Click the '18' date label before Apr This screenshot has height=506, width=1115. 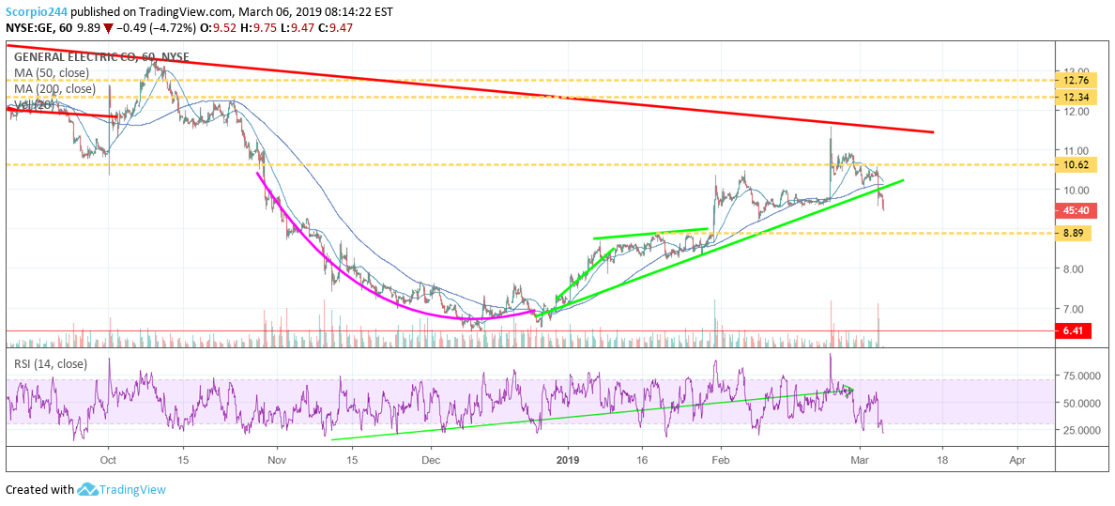942,460
